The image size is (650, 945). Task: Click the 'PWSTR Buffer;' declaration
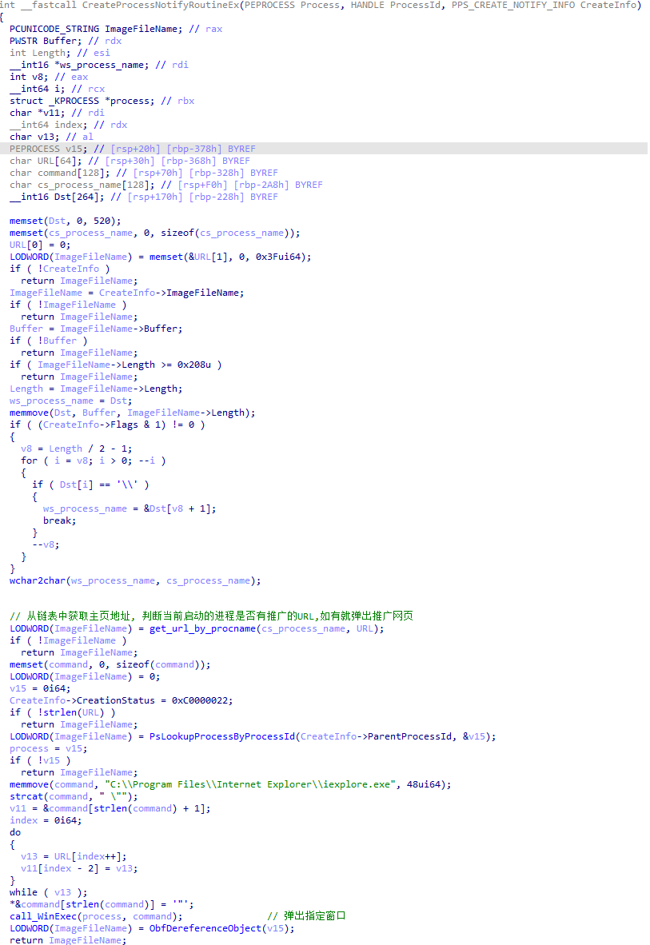point(46,41)
